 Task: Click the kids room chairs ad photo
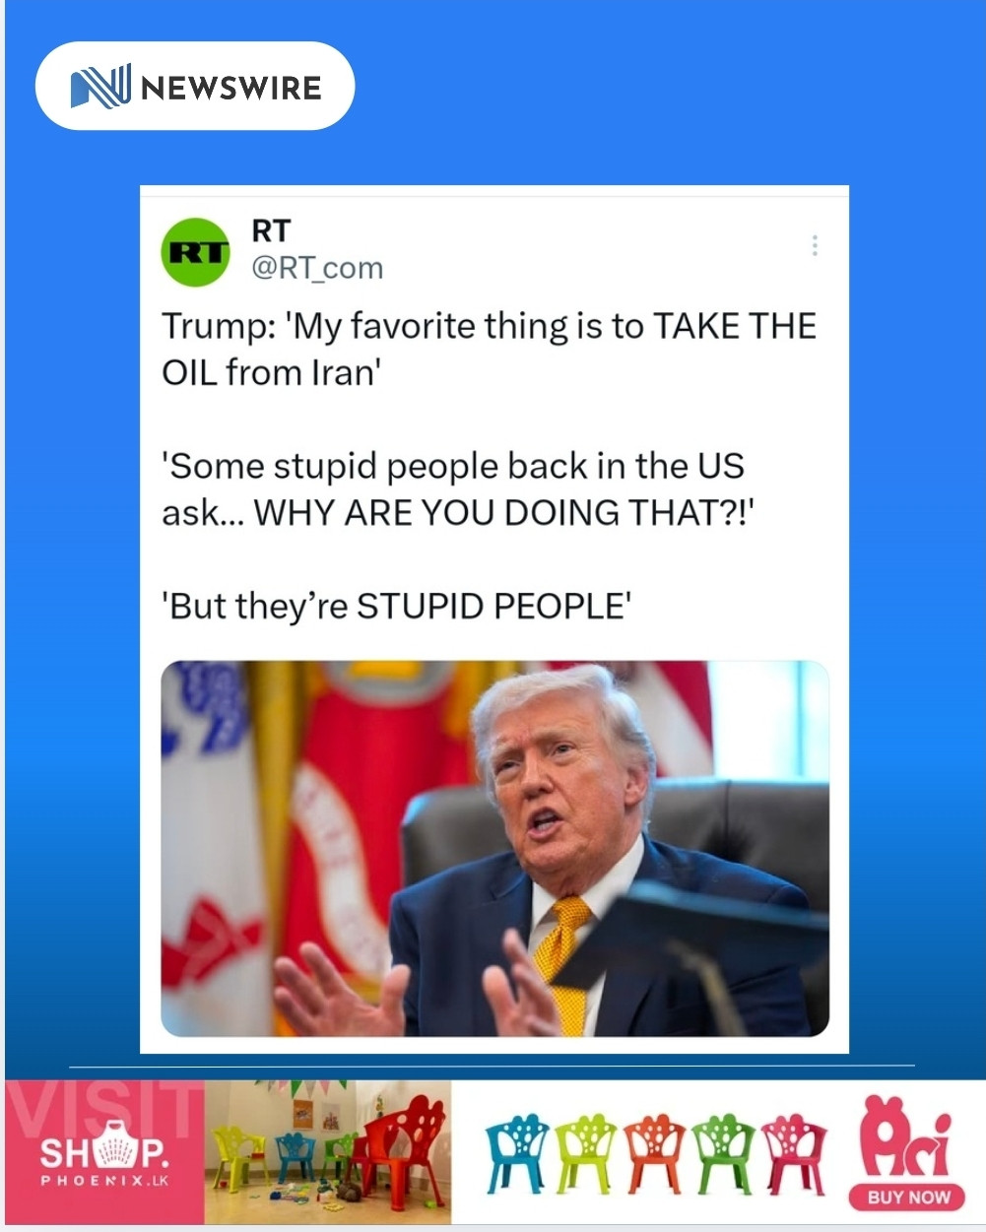coord(328,1152)
